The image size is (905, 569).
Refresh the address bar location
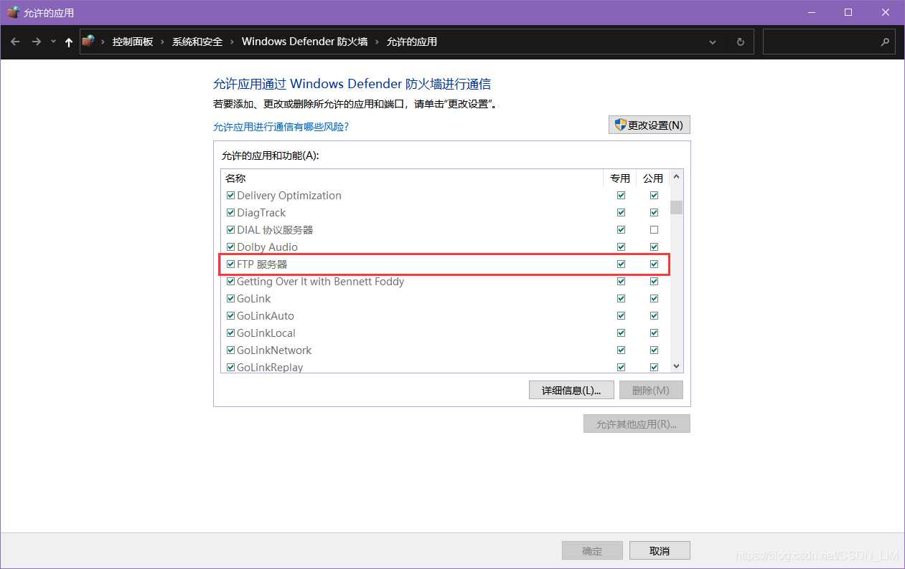tap(741, 42)
